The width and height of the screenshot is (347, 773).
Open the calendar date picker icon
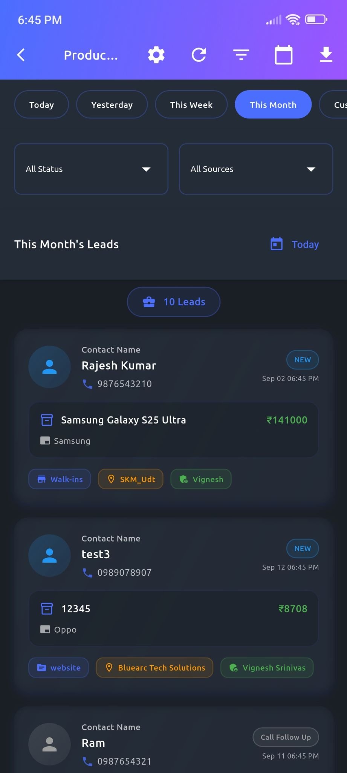284,55
